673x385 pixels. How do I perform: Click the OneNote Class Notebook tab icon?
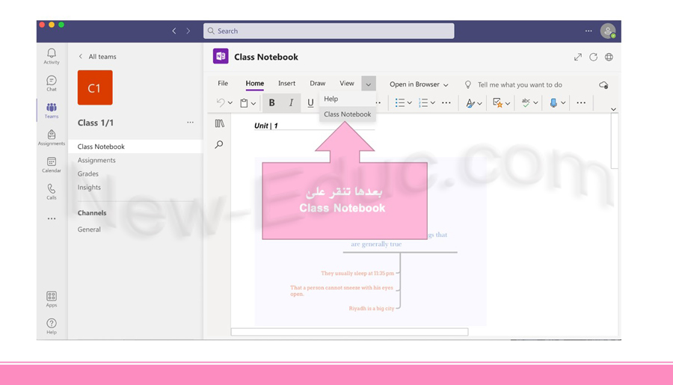tap(221, 56)
